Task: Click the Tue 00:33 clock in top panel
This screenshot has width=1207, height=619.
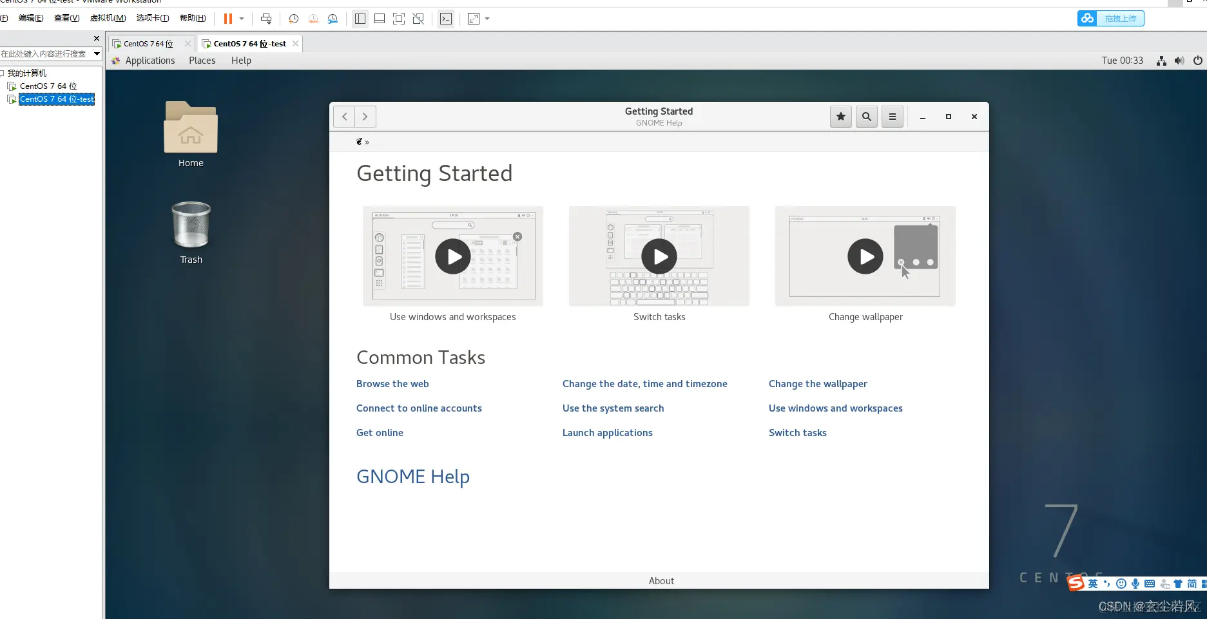Action: click(x=1122, y=61)
